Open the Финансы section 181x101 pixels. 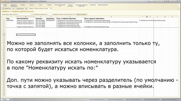click(x=49, y=5)
